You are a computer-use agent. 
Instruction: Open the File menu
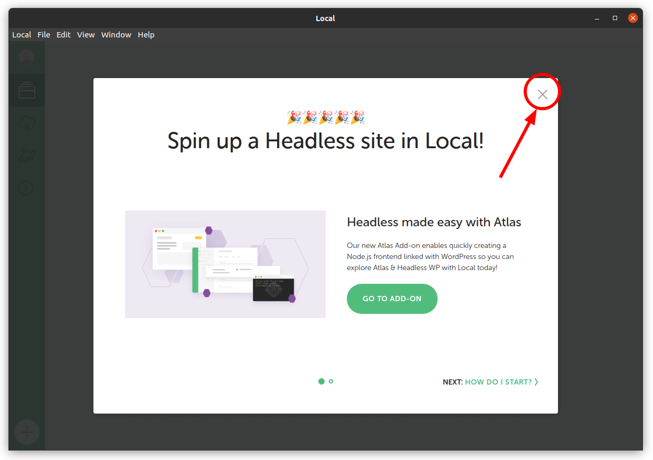click(x=44, y=35)
